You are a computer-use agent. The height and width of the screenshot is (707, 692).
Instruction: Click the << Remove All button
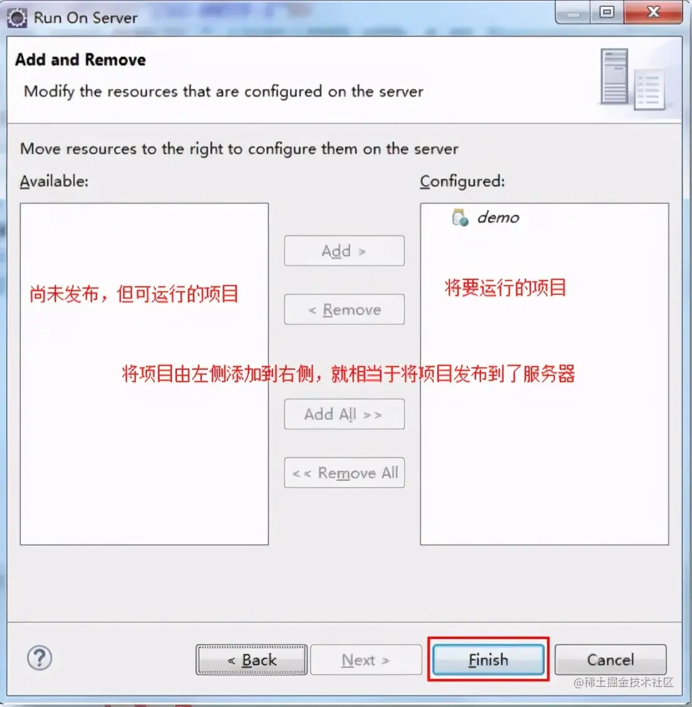(344, 473)
